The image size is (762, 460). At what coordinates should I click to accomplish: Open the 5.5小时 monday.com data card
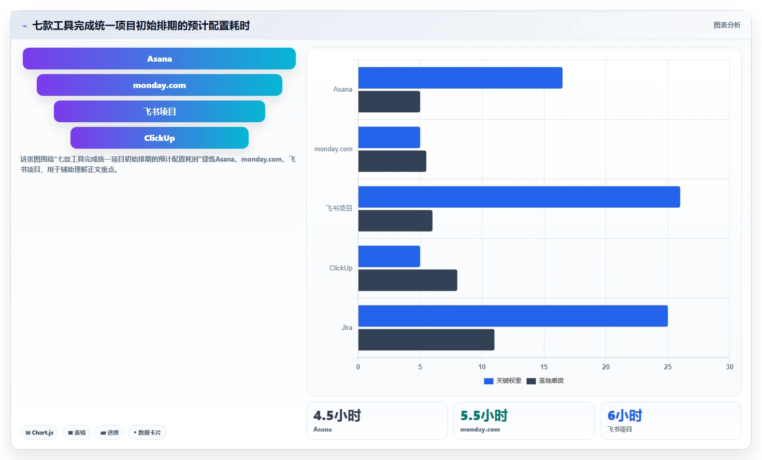tap(524, 421)
